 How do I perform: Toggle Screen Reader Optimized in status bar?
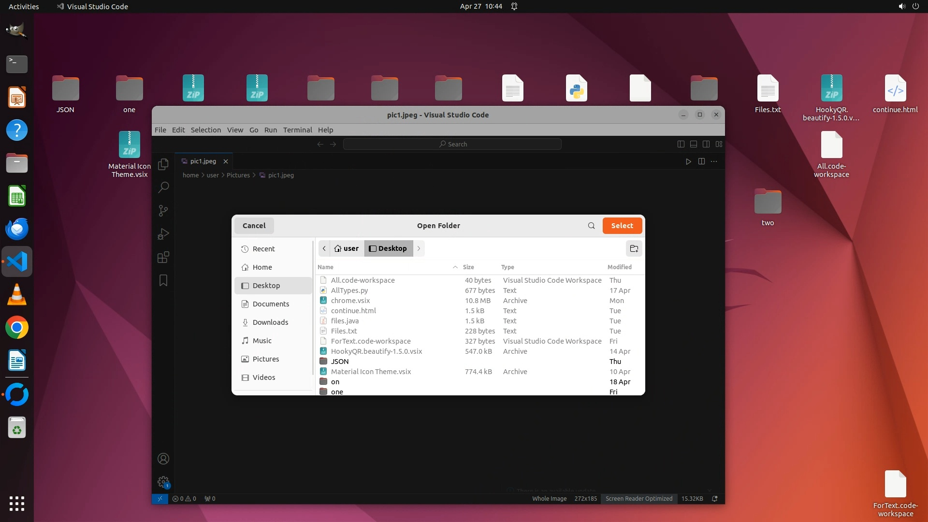click(638, 498)
